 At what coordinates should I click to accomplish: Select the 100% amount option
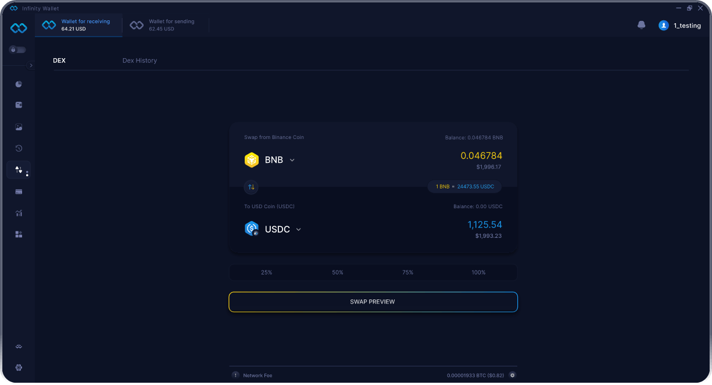point(479,272)
